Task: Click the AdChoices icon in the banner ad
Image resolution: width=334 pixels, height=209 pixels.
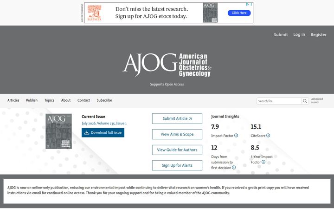Action: [x=247, y=4]
